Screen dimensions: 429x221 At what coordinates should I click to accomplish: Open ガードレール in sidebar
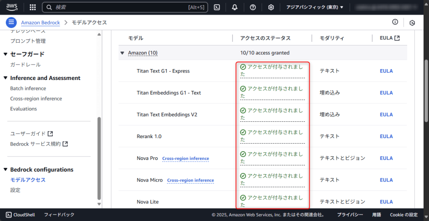point(26,65)
